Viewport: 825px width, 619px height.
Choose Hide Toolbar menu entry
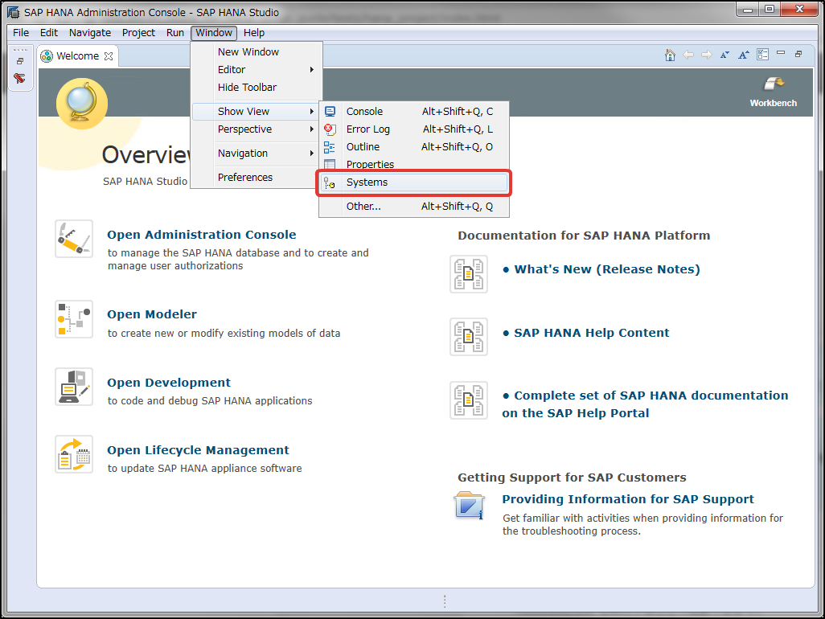point(257,88)
